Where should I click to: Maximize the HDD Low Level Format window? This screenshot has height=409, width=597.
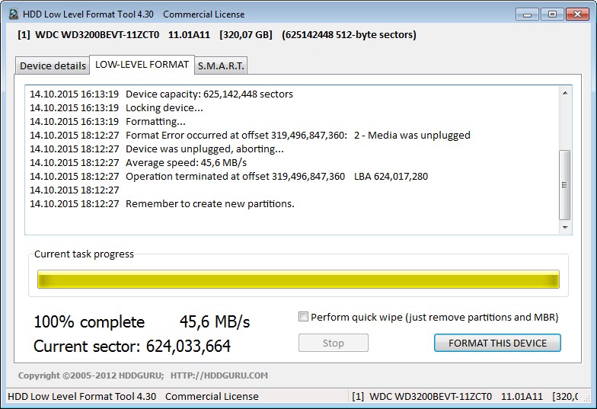point(552,14)
